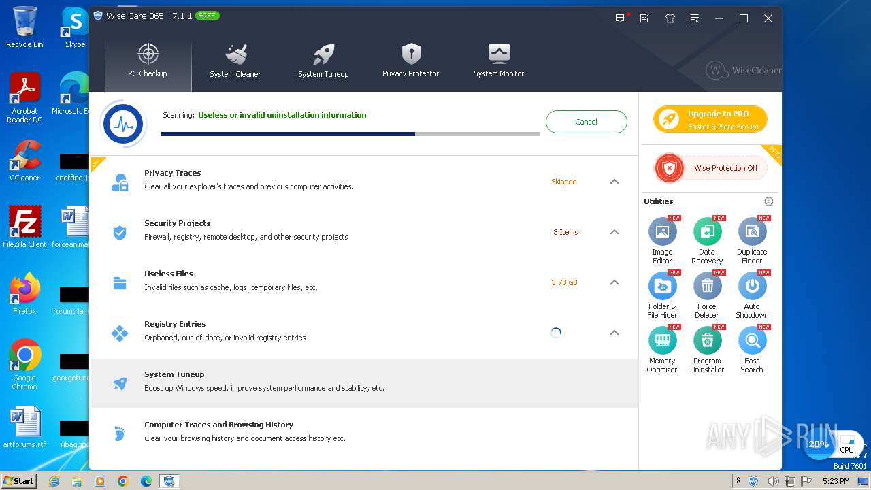Select the System Tuneup row title

click(174, 374)
